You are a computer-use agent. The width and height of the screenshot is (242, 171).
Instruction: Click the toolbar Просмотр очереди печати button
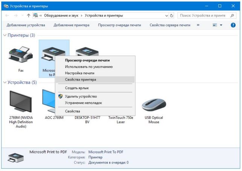[119, 25]
